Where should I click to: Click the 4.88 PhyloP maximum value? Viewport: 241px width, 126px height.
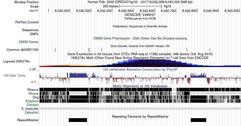(x=32, y=69)
